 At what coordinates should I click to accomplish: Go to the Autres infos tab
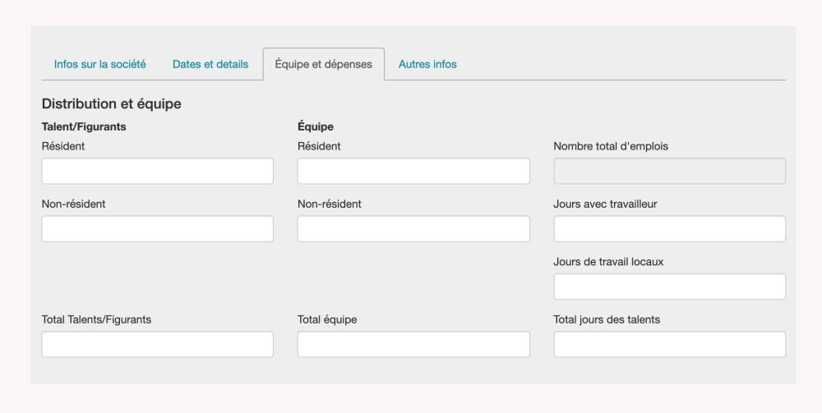pos(427,64)
